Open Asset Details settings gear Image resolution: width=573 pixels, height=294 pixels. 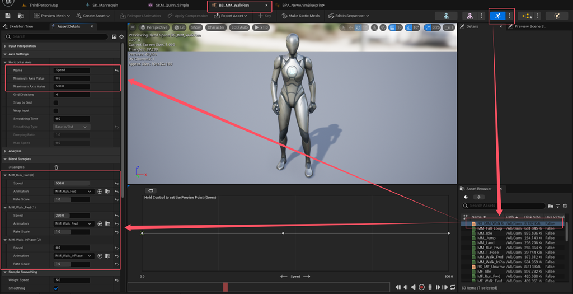pyautogui.click(x=121, y=36)
